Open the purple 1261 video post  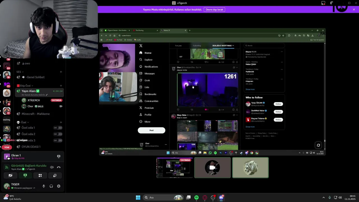point(208,90)
